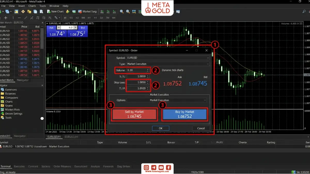Select the Balances item in Navigator
Viewport: 310px width, 174px height.
coord(11,94)
